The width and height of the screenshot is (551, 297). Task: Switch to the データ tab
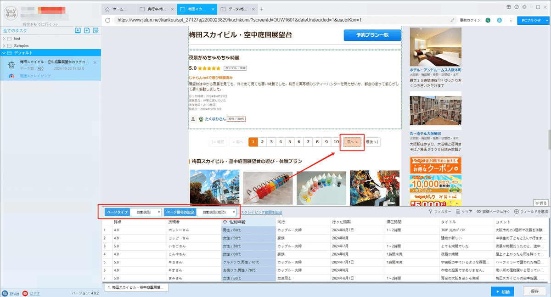pos(237,9)
